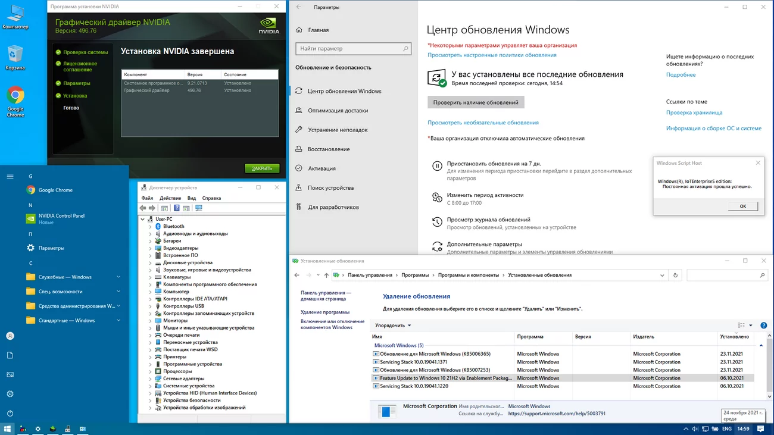Viewport: 774px width, 435px height.
Task: Click OK in Windows Script Host dialog
Action: tap(743, 206)
